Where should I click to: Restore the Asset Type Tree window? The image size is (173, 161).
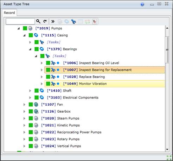pyautogui.click(x=159, y=4)
